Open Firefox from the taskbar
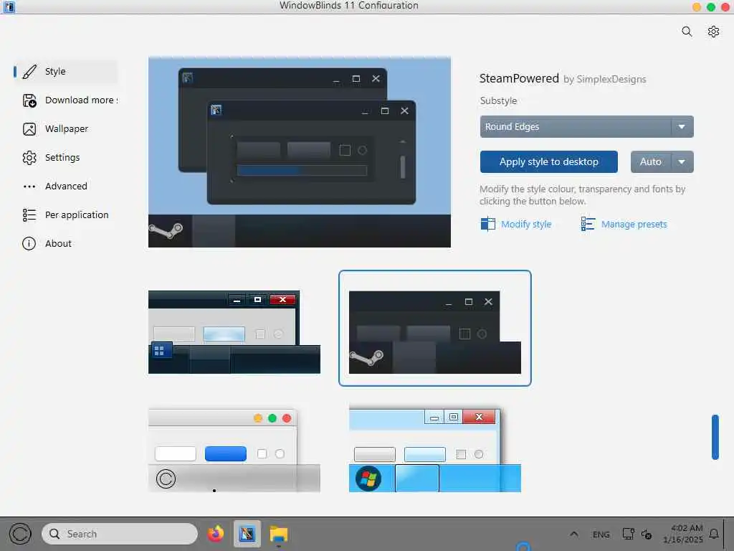This screenshot has height=551, width=734. point(216,534)
